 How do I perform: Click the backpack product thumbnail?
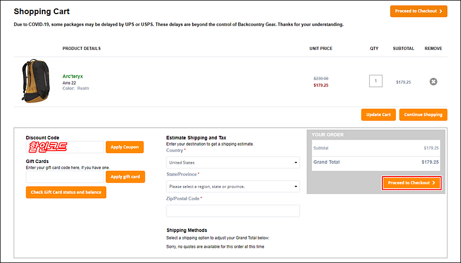pyautogui.click(x=36, y=81)
